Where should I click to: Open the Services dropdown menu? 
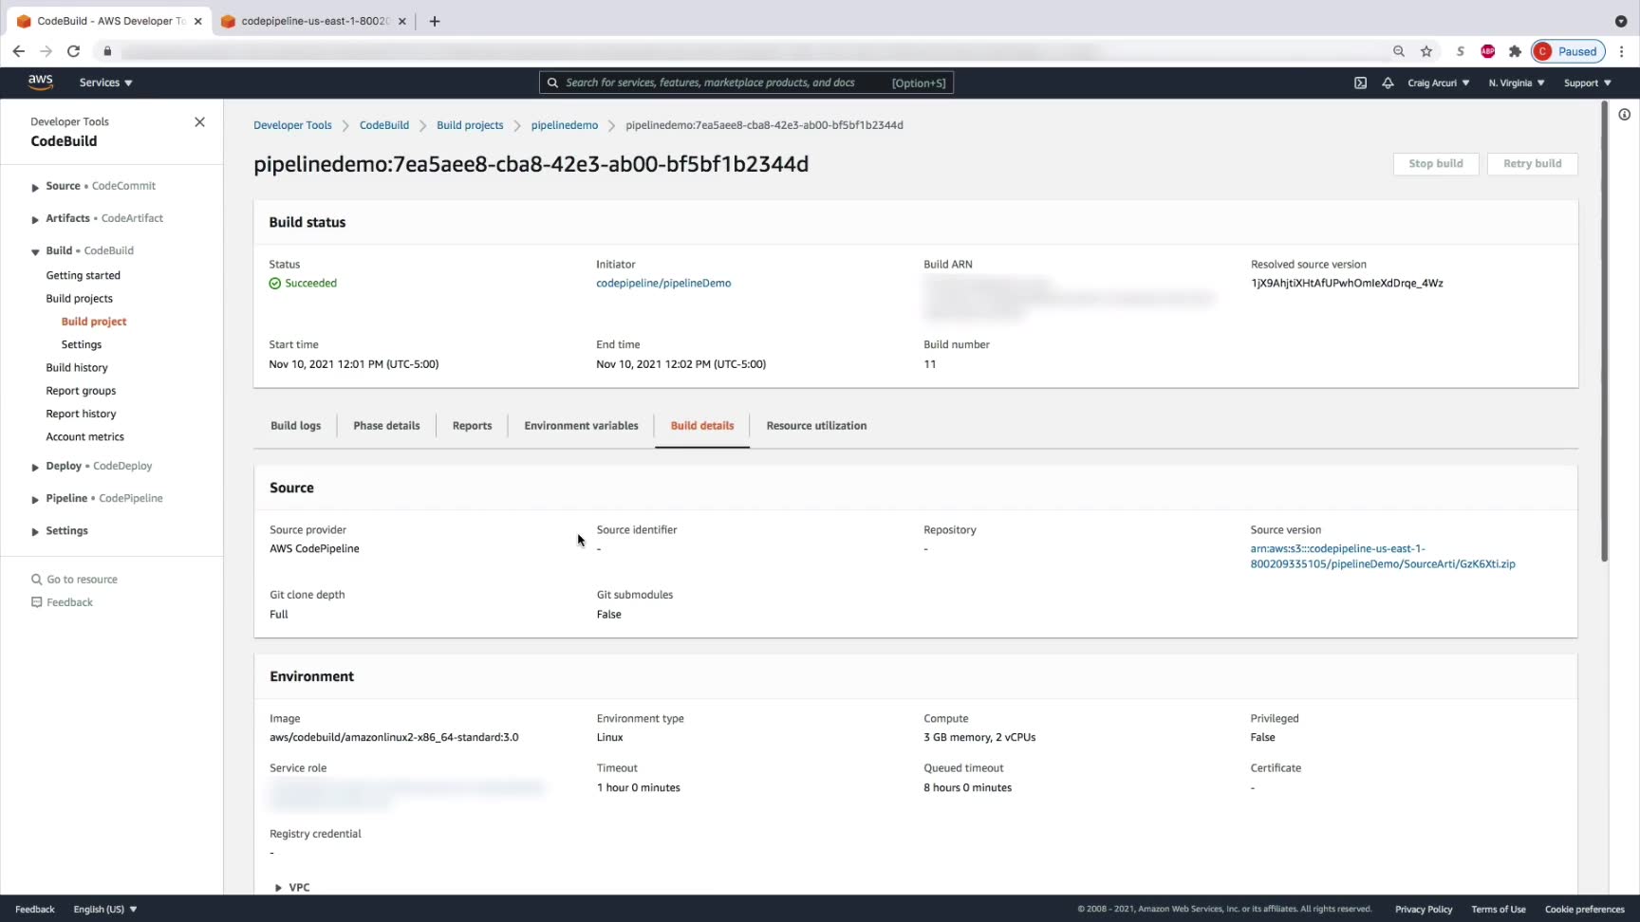(105, 83)
